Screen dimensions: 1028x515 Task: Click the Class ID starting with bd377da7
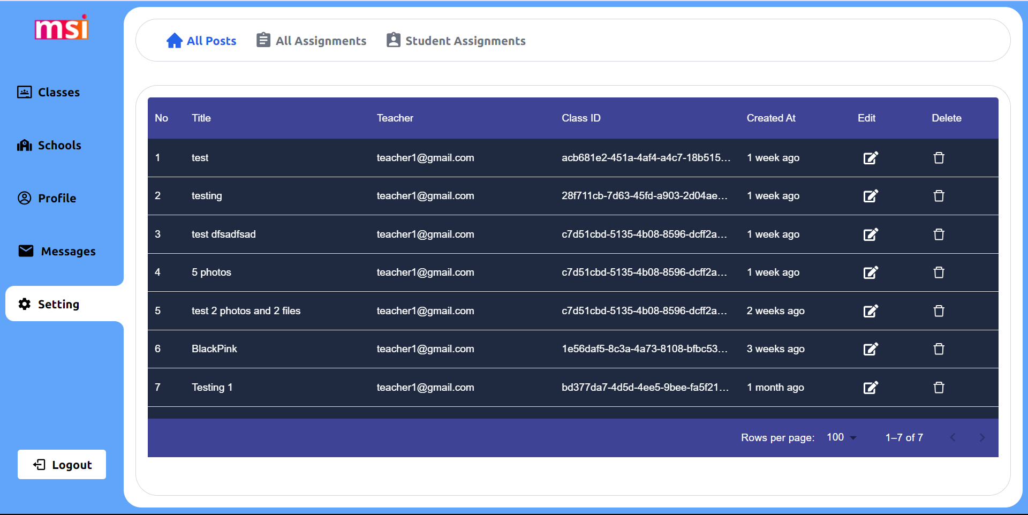(645, 388)
